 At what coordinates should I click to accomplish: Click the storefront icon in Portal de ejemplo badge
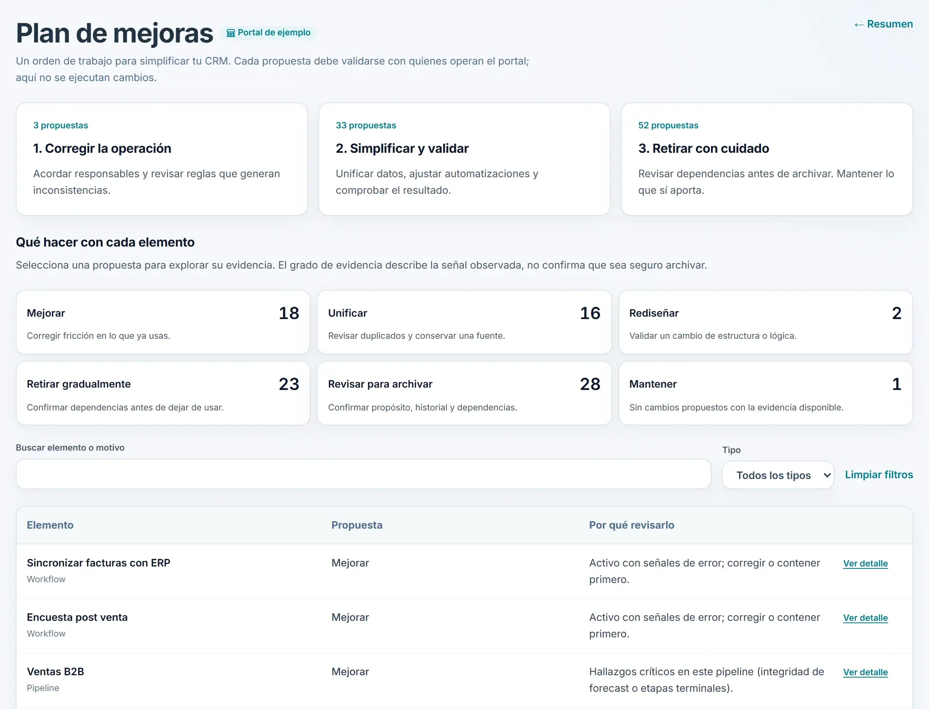pyautogui.click(x=230, y=33)
